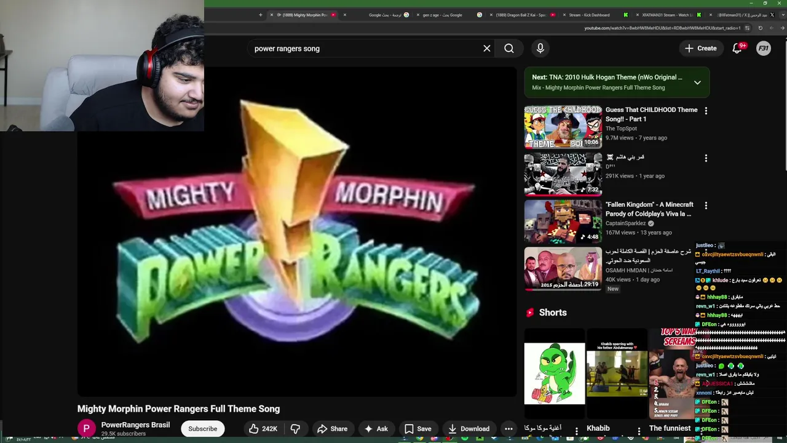Open the green dragon cartoon Short
Image resolution: width=787 pixels, height=443 pixels.
point(555,373)
